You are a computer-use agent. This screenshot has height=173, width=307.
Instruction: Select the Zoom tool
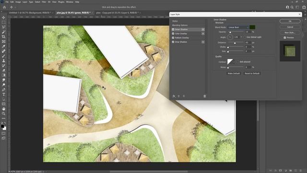tap(3, 113)
